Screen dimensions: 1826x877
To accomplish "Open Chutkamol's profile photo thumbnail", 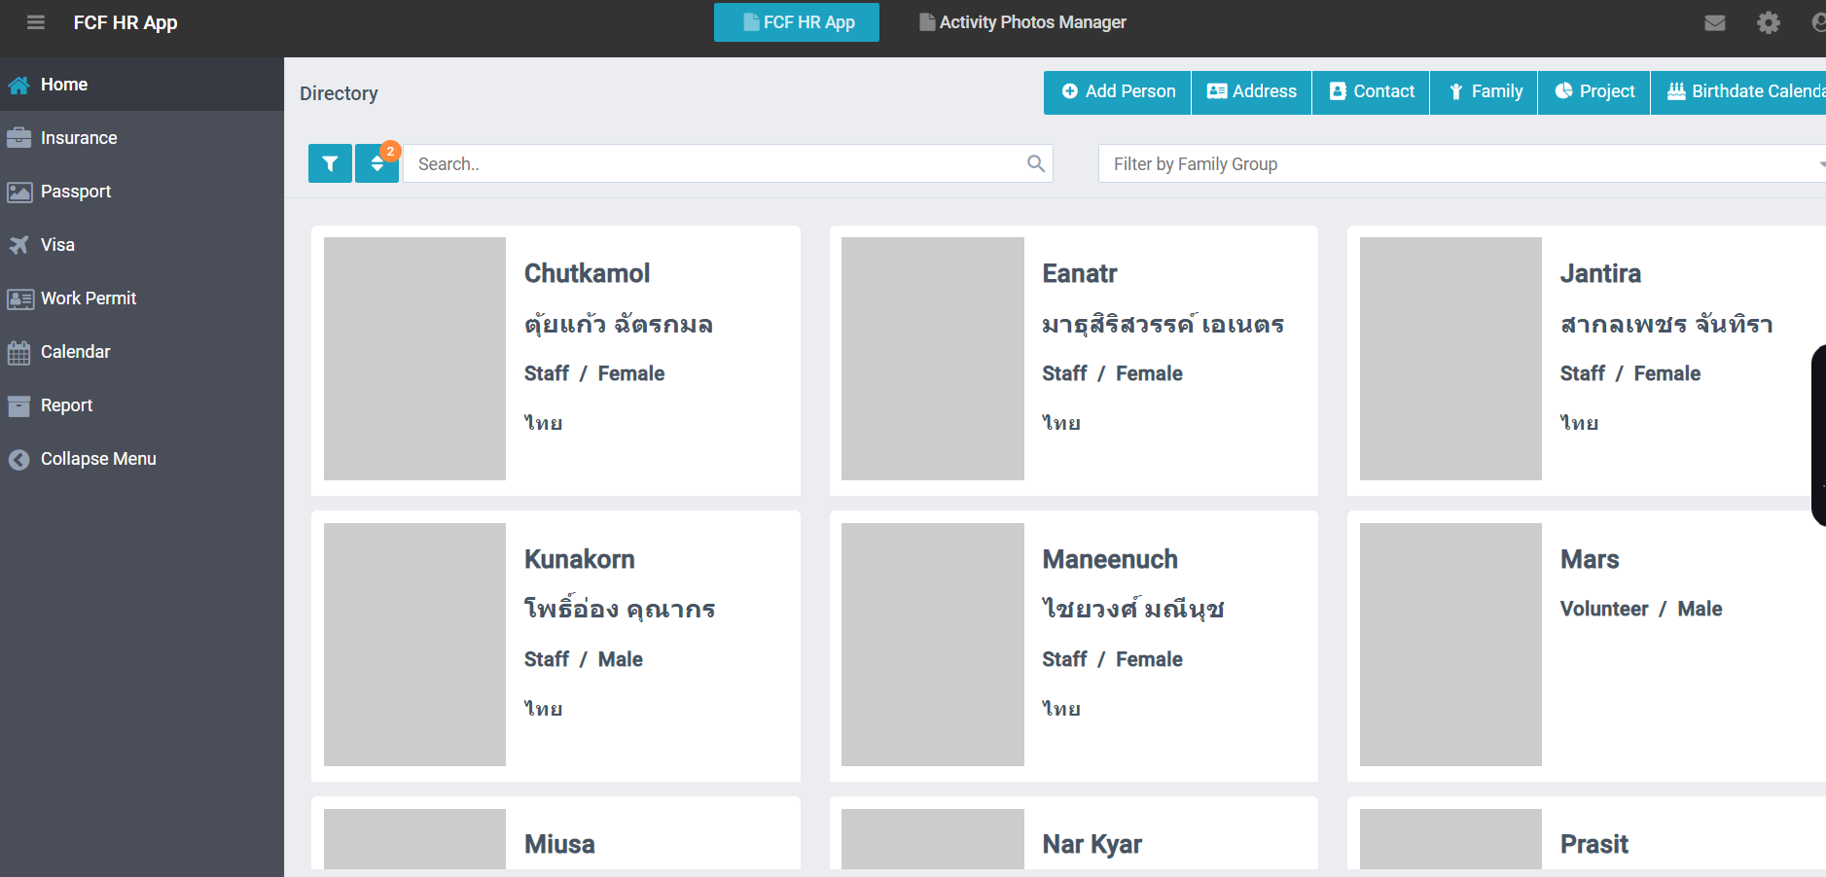I will [414, 359].
